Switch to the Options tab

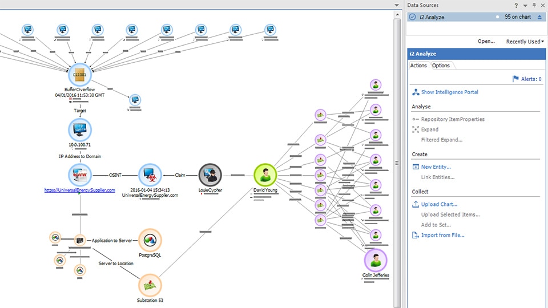pos(441,65)
